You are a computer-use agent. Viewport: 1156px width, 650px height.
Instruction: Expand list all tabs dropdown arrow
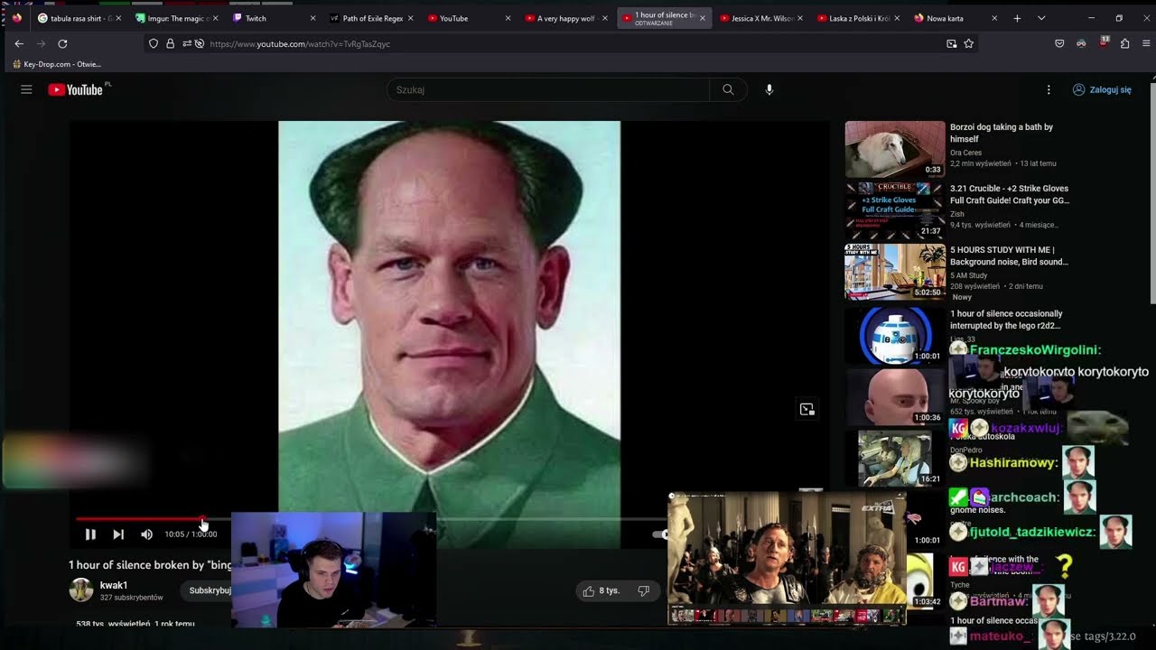pos(1041,18)
